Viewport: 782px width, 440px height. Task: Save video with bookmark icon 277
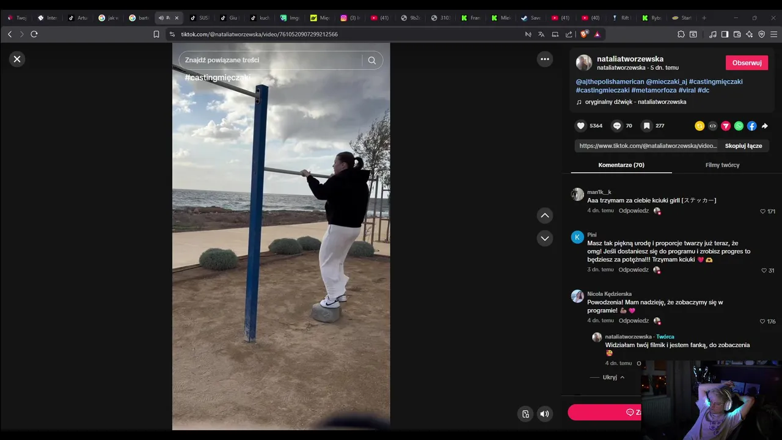point(646,126)
